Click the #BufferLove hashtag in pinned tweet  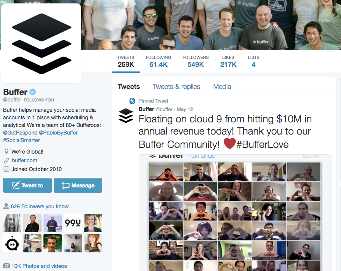tap(263, 144)
